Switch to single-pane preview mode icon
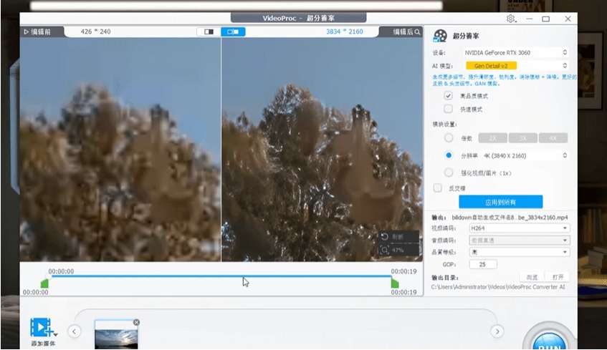The width and height of the screenshot is (607, 350). [209, 31]
